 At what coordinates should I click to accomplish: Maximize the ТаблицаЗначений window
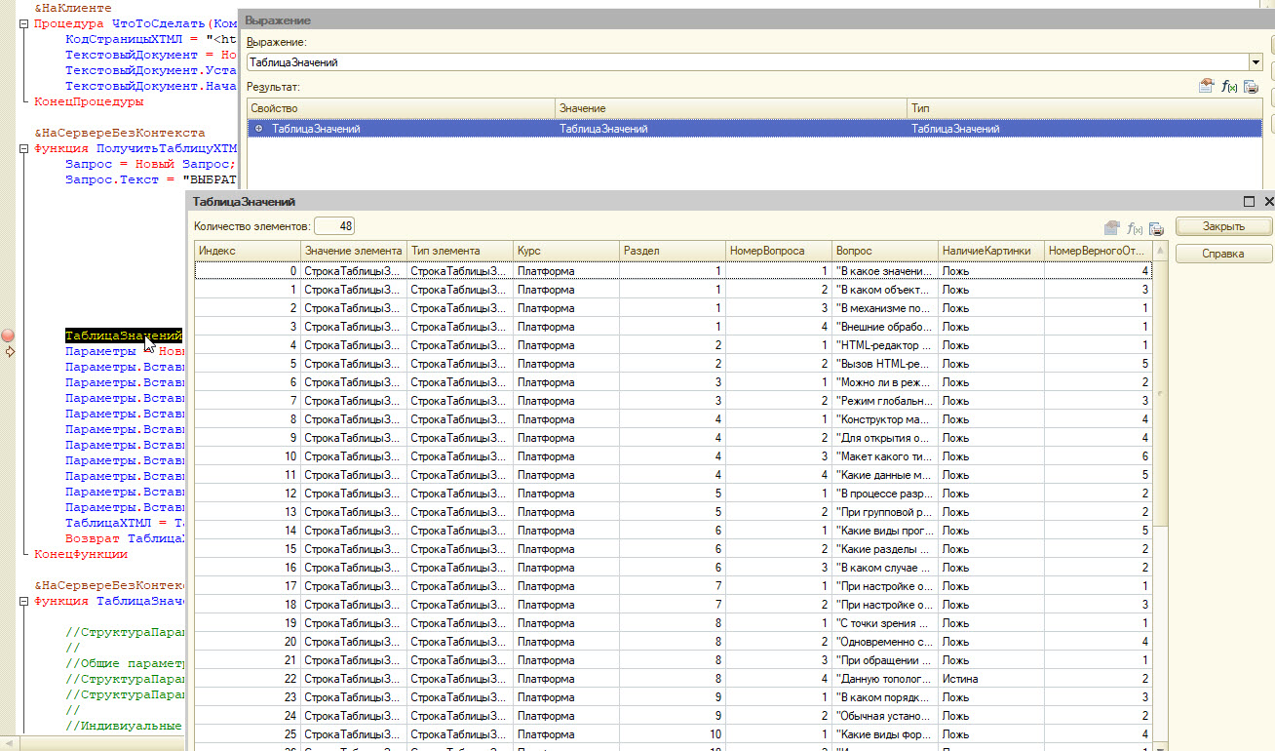(x=1249, y=201)
